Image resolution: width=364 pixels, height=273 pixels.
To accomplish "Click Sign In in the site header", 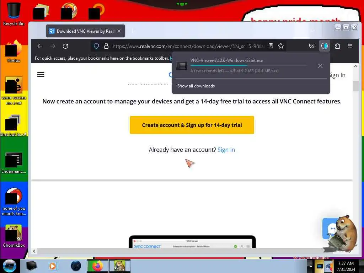I will (x=337, y=75).
